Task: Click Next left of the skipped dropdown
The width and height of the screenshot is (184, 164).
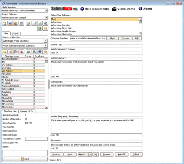Action: tap(70, 154)
